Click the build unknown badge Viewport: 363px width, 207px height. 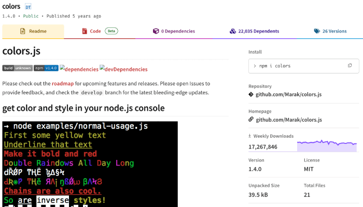17,68
